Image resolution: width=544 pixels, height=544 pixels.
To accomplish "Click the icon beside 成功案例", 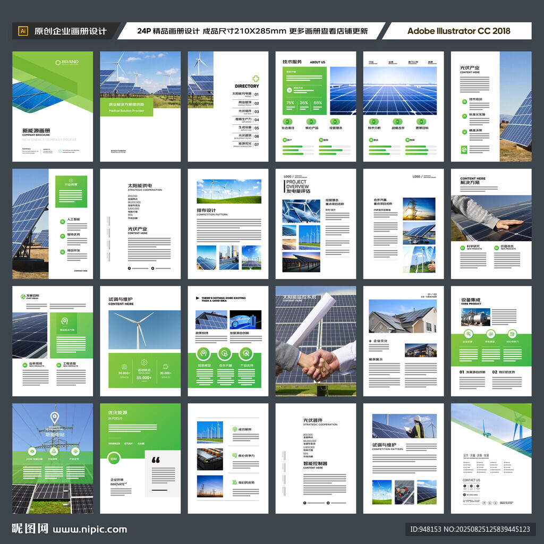I will pos(235,429).
